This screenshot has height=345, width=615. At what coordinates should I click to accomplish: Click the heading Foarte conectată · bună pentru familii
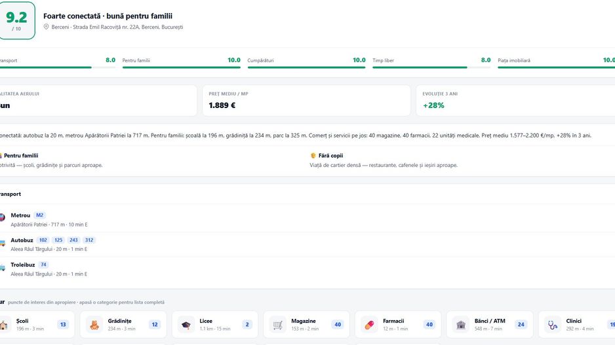(x=108, y=16)
